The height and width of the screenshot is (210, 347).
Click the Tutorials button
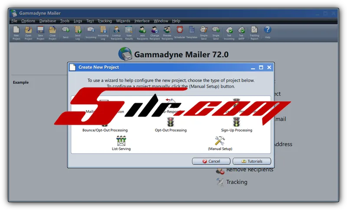tap(252, 161)
